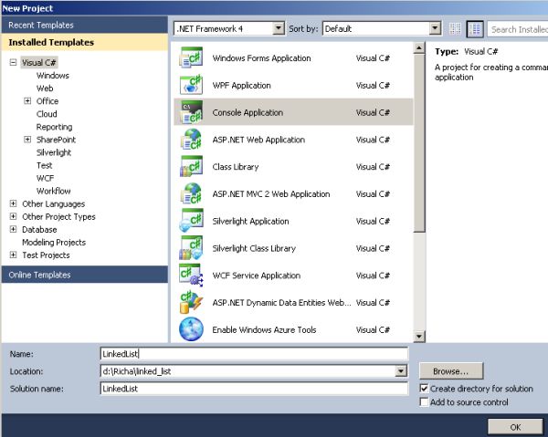Viewport: 548px width, 437px height.
Task: Open the .NET Framework 4 version dropdown
Action: (x=279, y=28)
